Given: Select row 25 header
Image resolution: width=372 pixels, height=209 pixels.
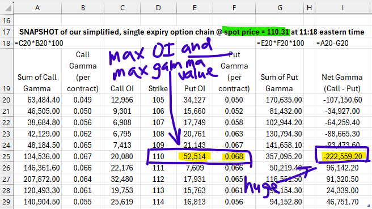Looking at the screenshot, I should pyautogui.click(x=7, y=156).
